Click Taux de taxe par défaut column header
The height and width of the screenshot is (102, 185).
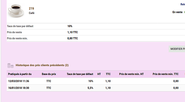point(80,74)
